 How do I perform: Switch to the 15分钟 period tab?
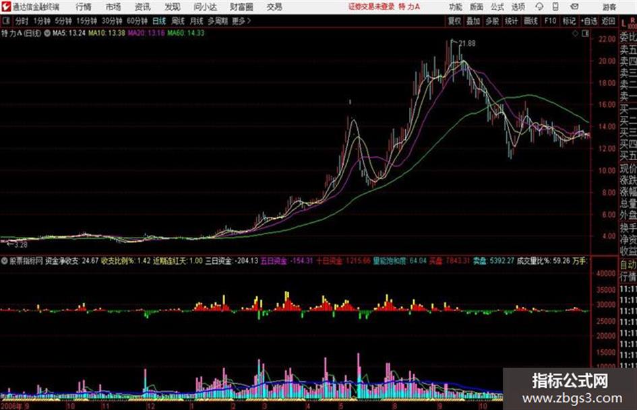click(x=86, y=21)
